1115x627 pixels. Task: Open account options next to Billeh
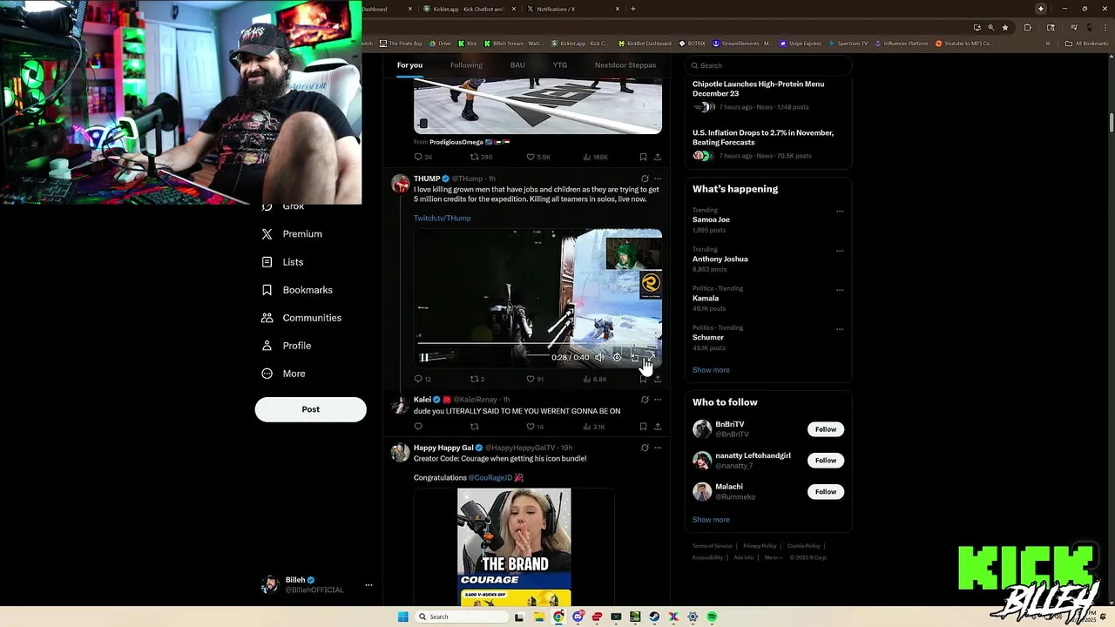click(x=368, y=585)
